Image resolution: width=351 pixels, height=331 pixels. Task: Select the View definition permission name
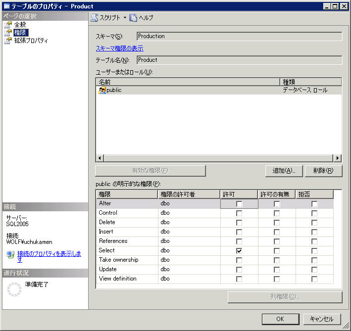118,279
